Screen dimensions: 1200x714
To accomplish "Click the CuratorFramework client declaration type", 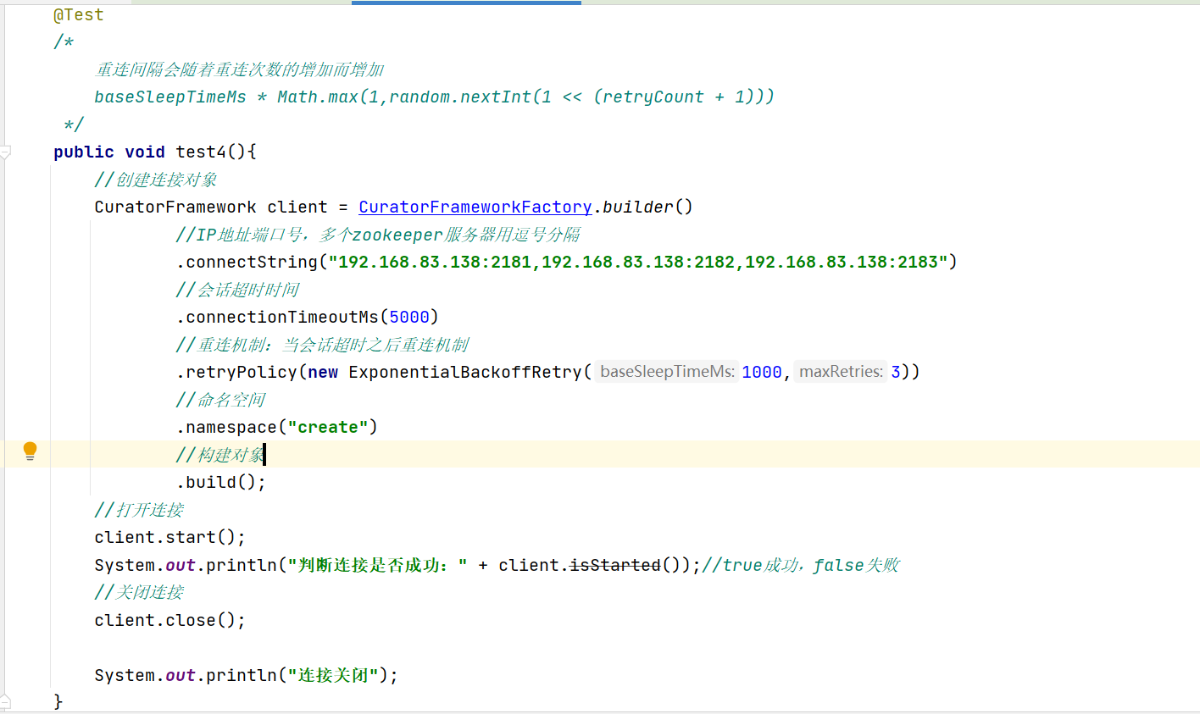I will pyautogui.click(x=175, y=207).
